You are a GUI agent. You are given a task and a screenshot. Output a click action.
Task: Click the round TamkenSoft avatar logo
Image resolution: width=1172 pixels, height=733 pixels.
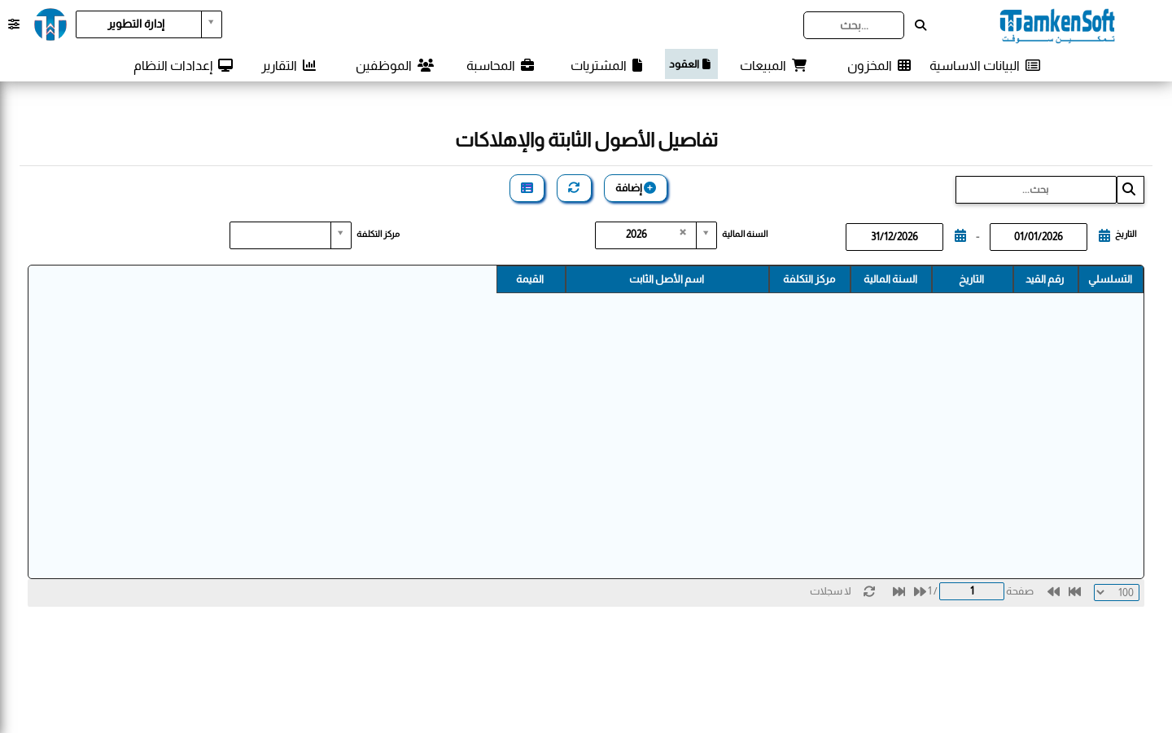click(x=50, y=24)
